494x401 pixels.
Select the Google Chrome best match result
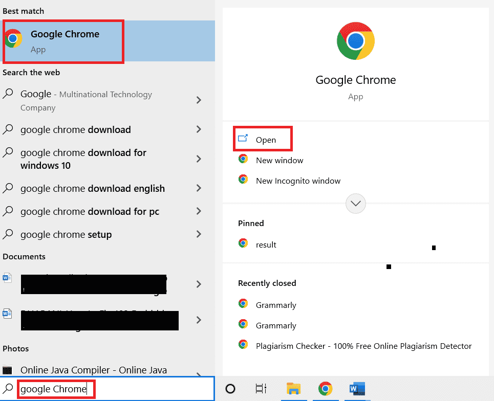[x=64, y=41]
